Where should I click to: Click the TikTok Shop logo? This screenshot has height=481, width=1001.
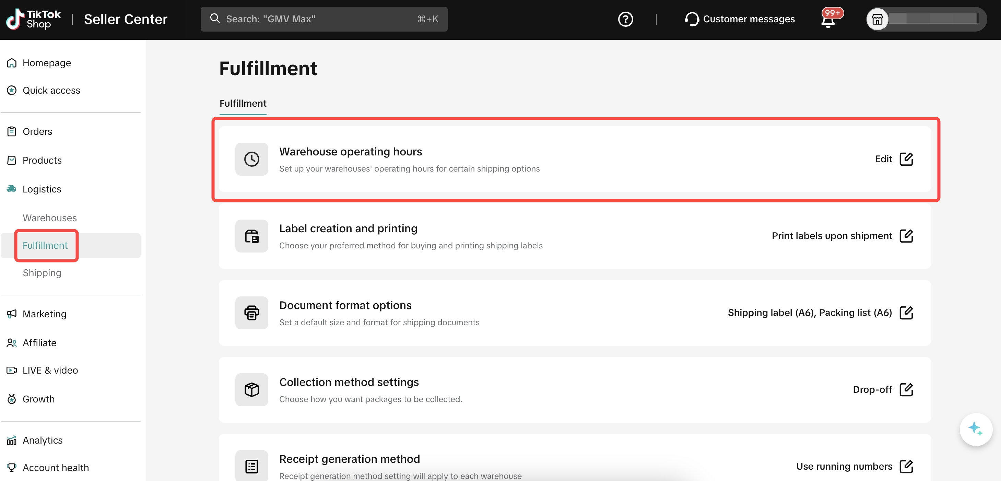(33, 19)
